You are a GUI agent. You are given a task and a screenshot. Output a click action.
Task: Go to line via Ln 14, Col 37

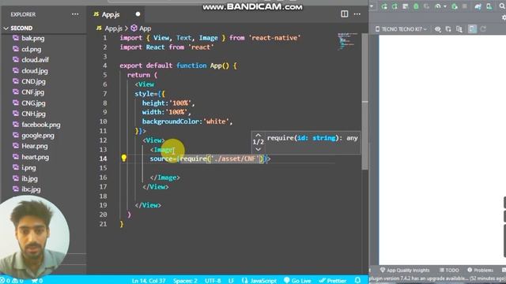[149, 281]
